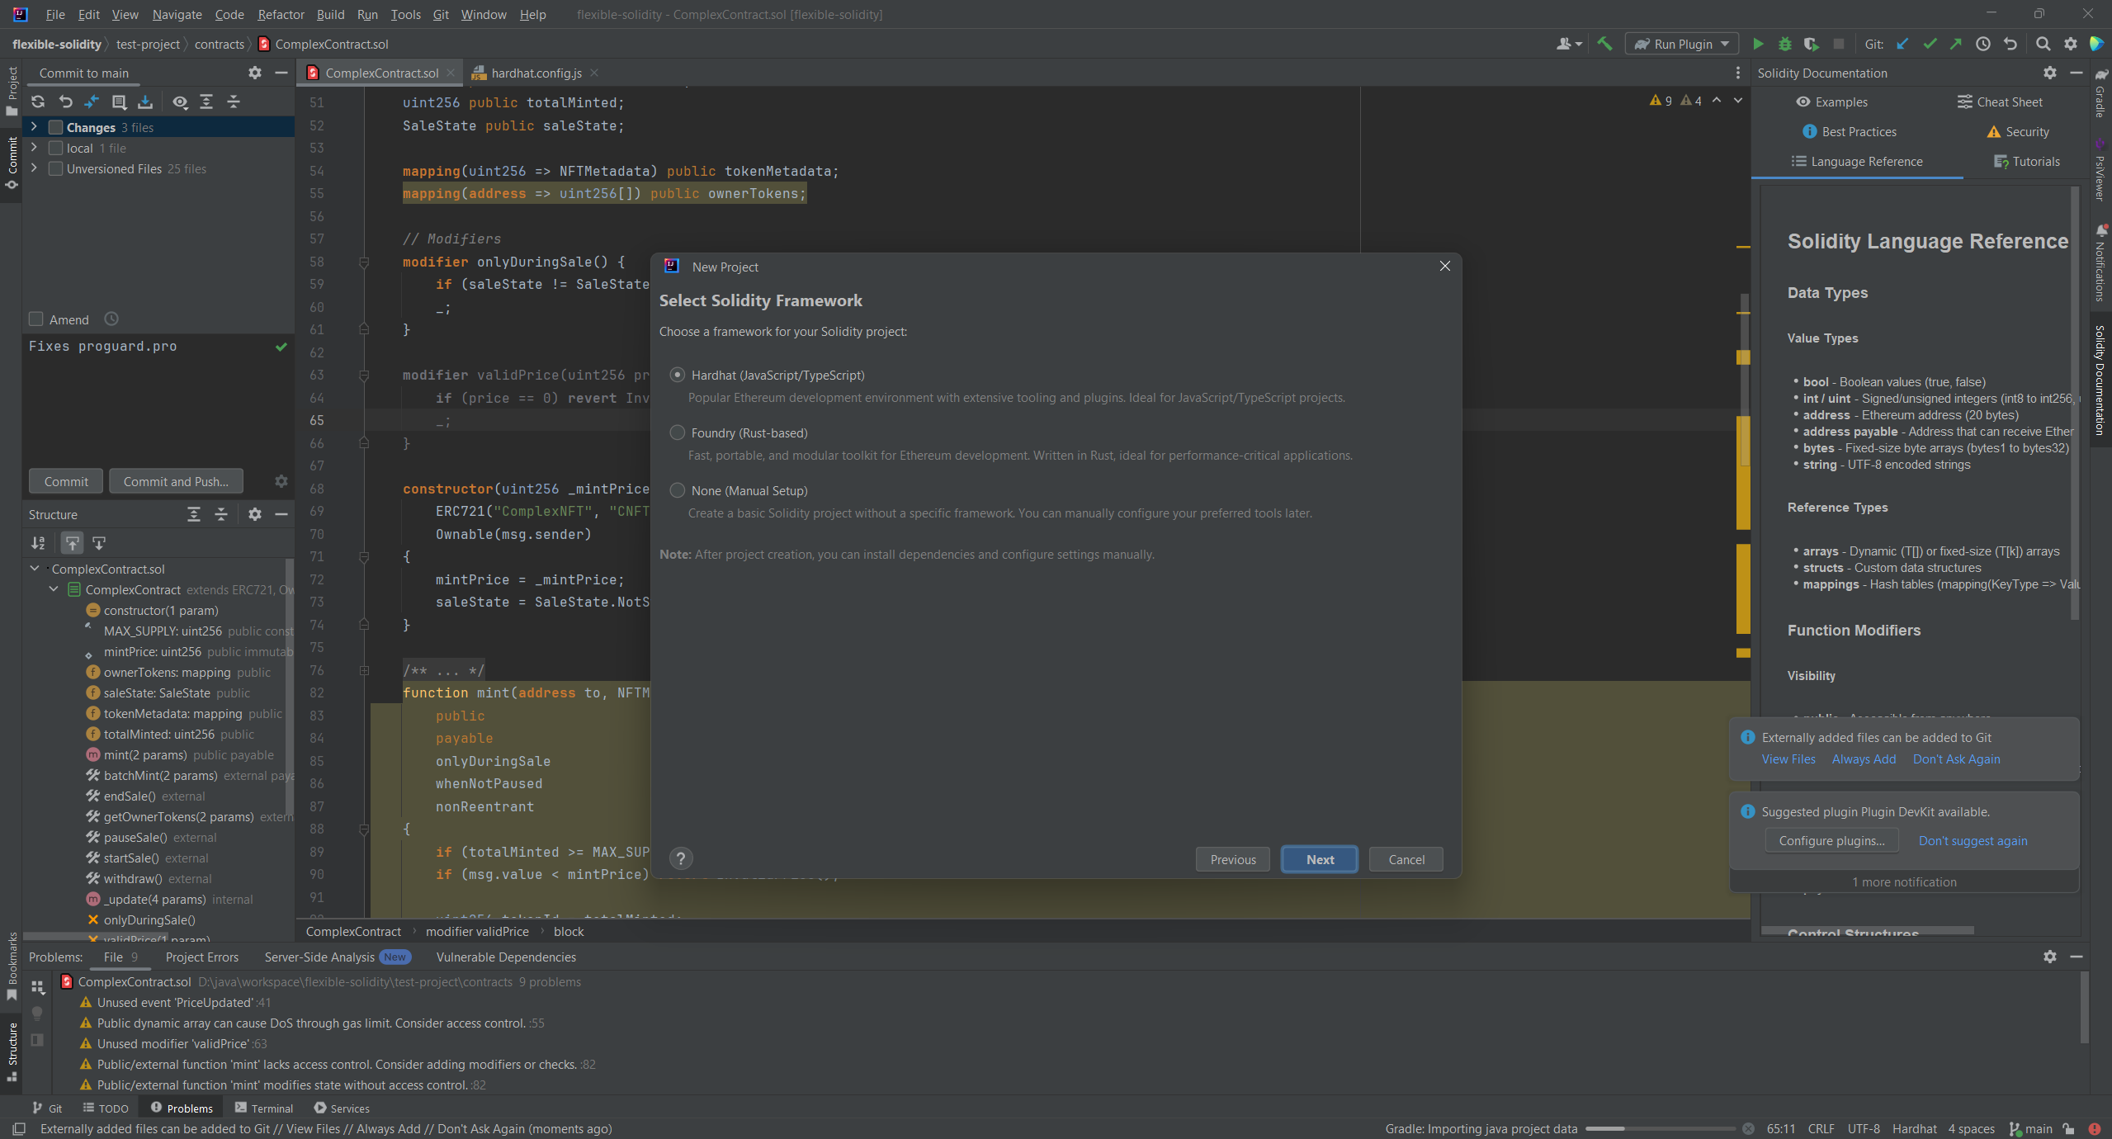Image resolution: width=2112 pixels, height=1139 pixels.
Task: Open Git history clock icon
Action: click(x=1983, y=44)
